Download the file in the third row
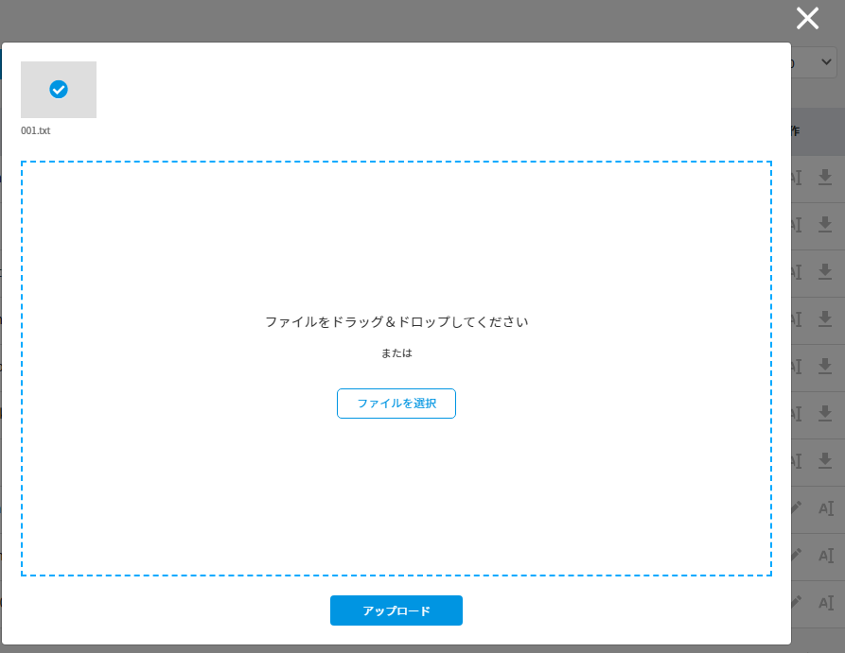The height and width of the screenshot is (653, 845). (825, 271)
